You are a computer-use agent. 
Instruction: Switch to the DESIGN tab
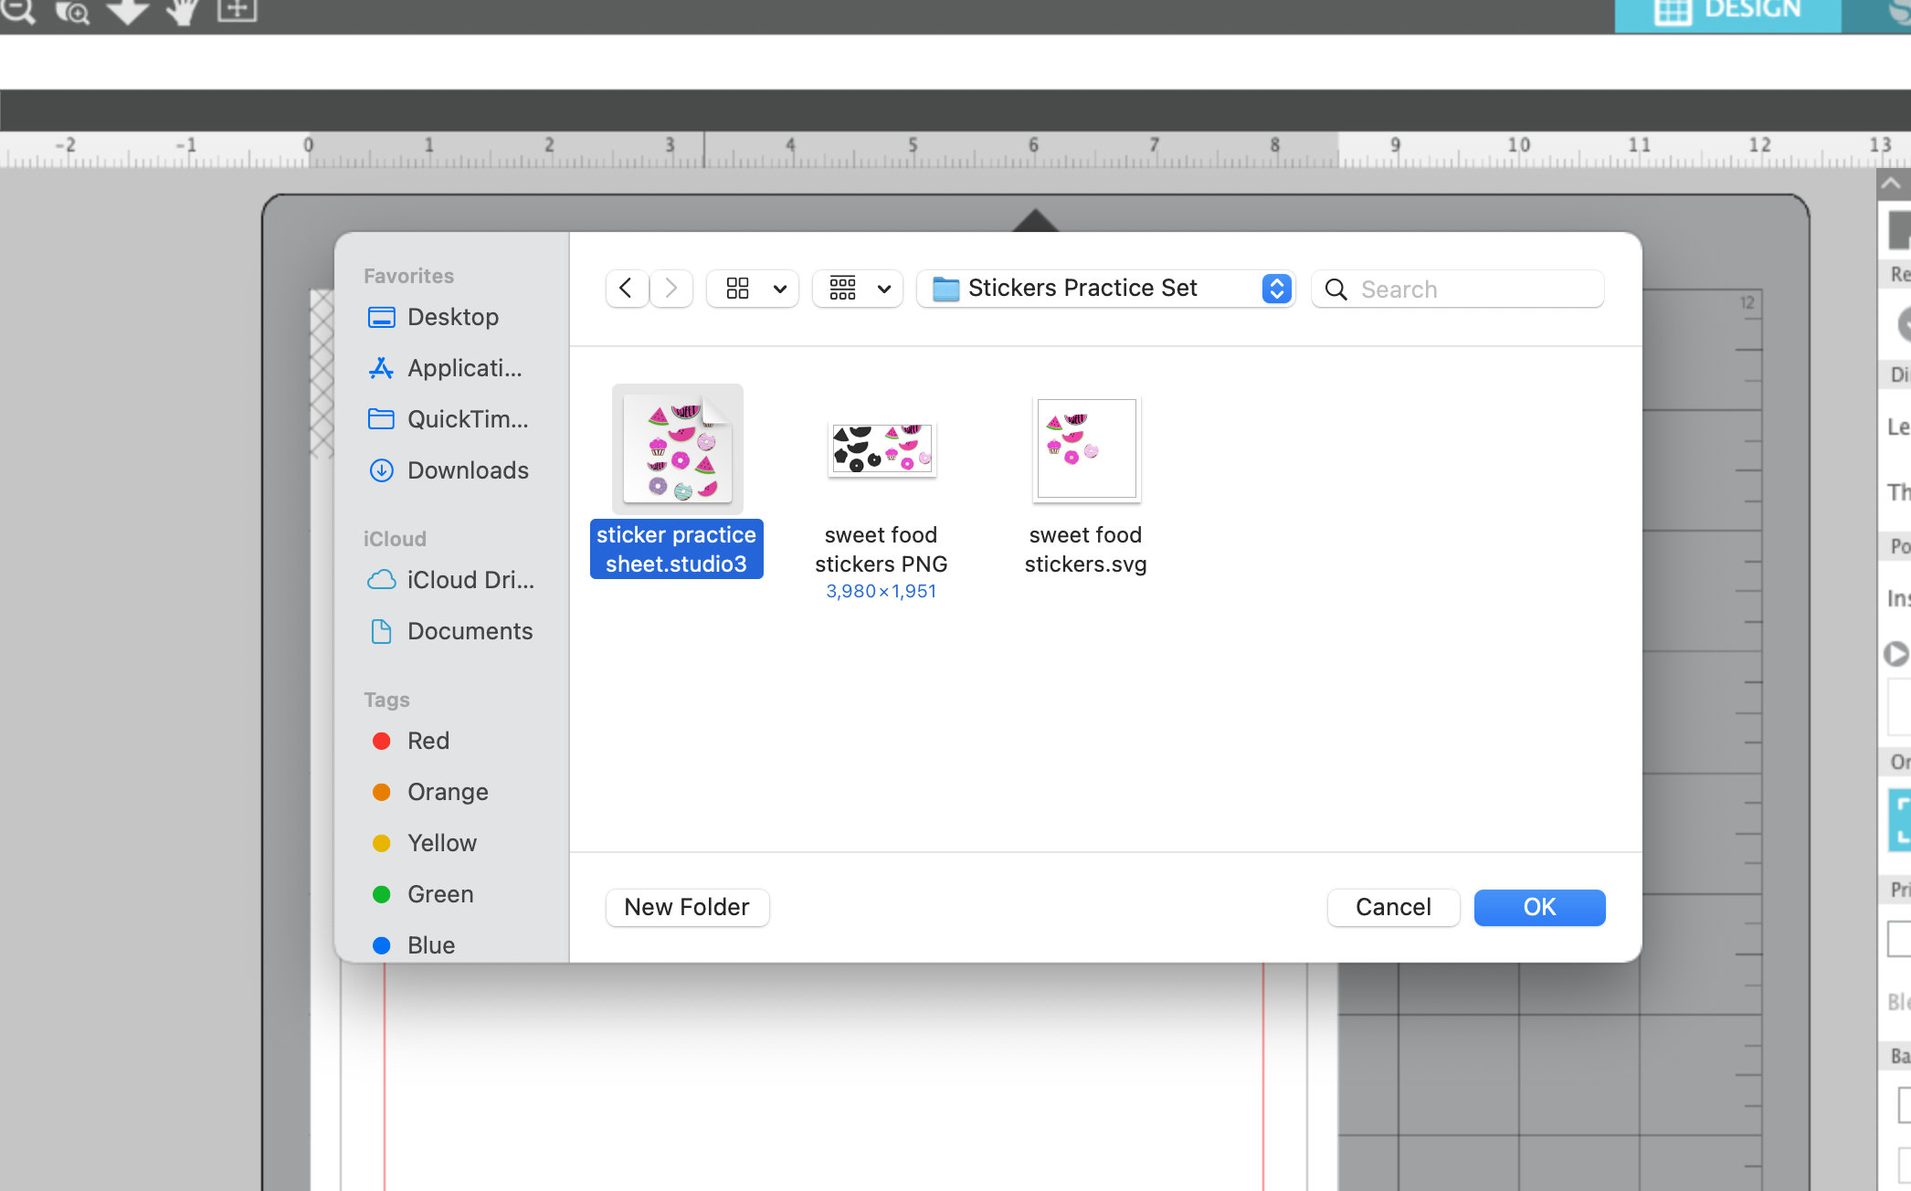coord(1726,13)
